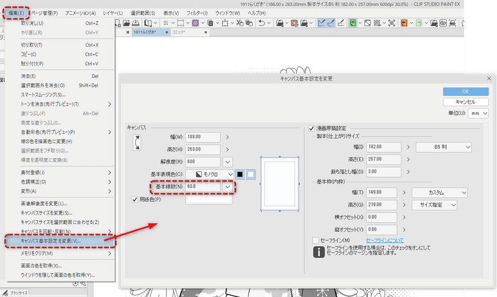Click the scissors Cut icon in toolbar
This screenshot has width=497, height=297.
coord(240,23)
